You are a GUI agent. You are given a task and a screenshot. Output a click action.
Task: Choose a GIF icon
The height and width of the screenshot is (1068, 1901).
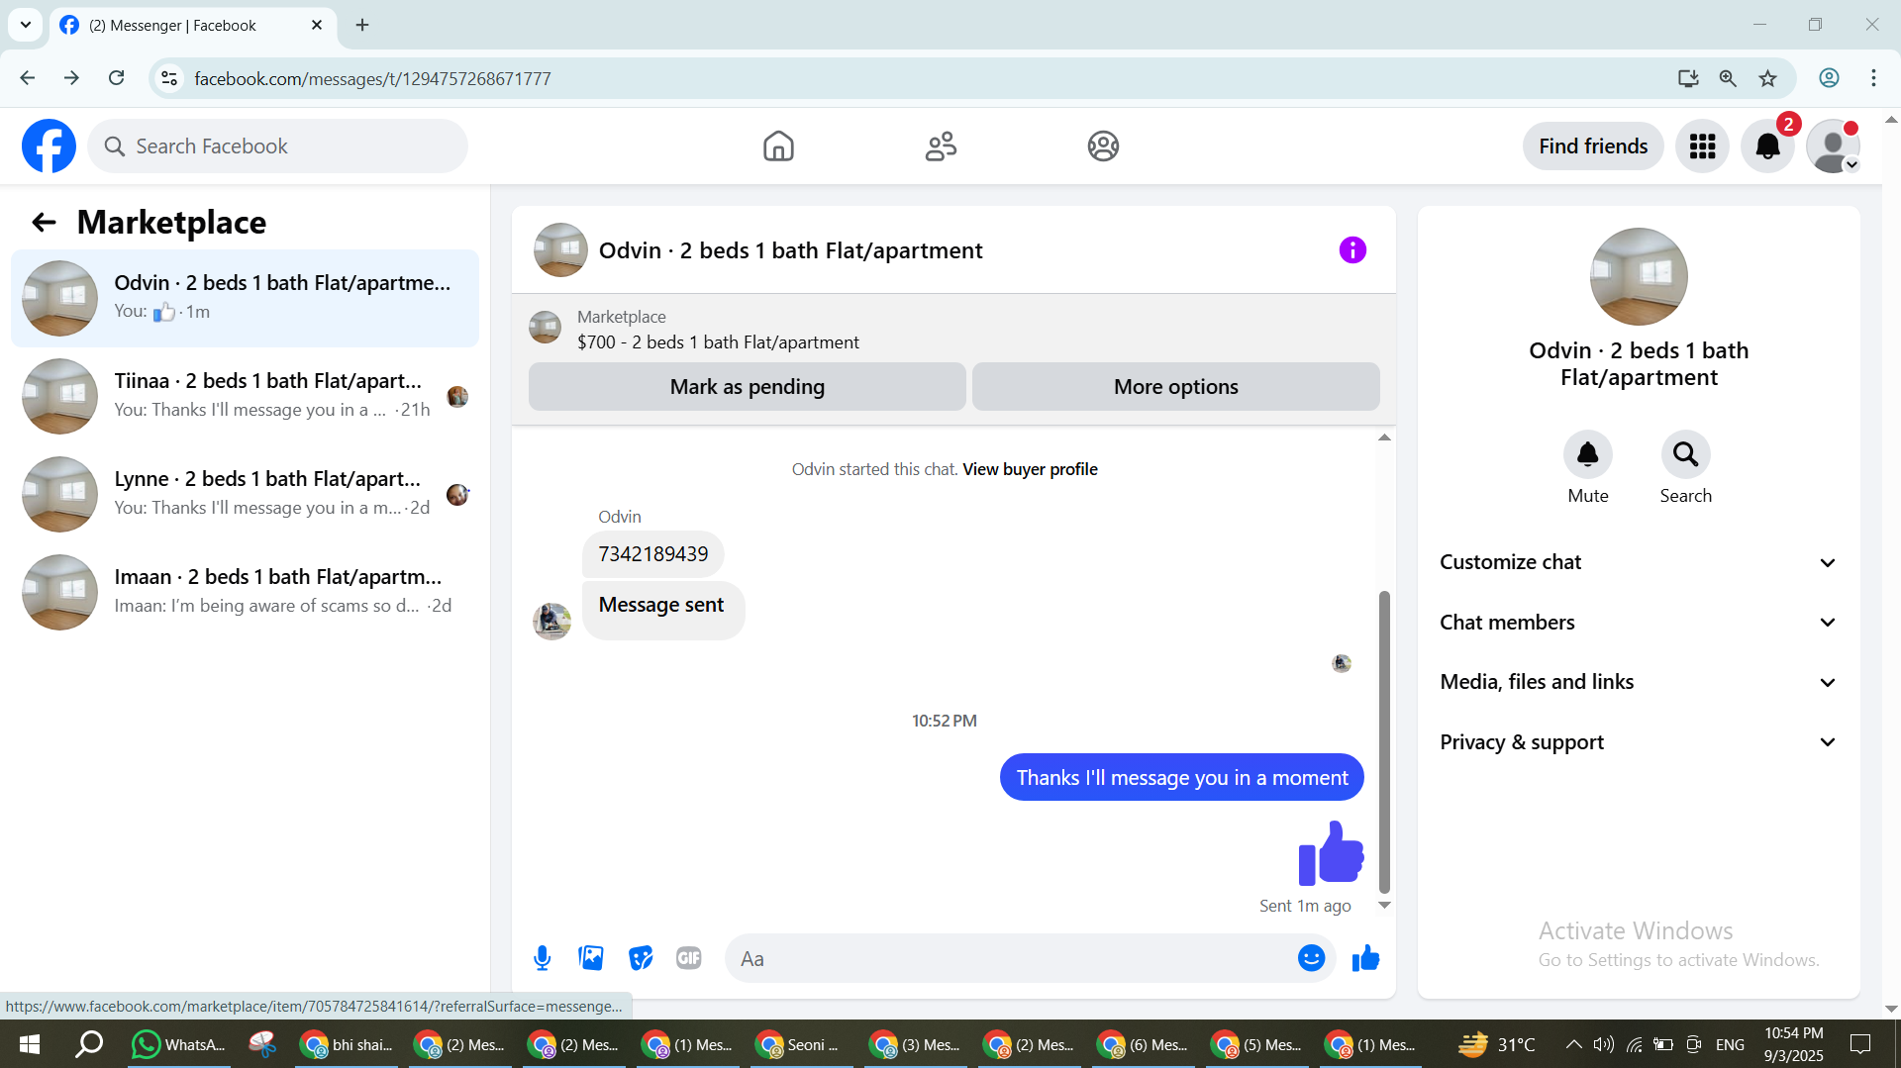click(689, 958)
